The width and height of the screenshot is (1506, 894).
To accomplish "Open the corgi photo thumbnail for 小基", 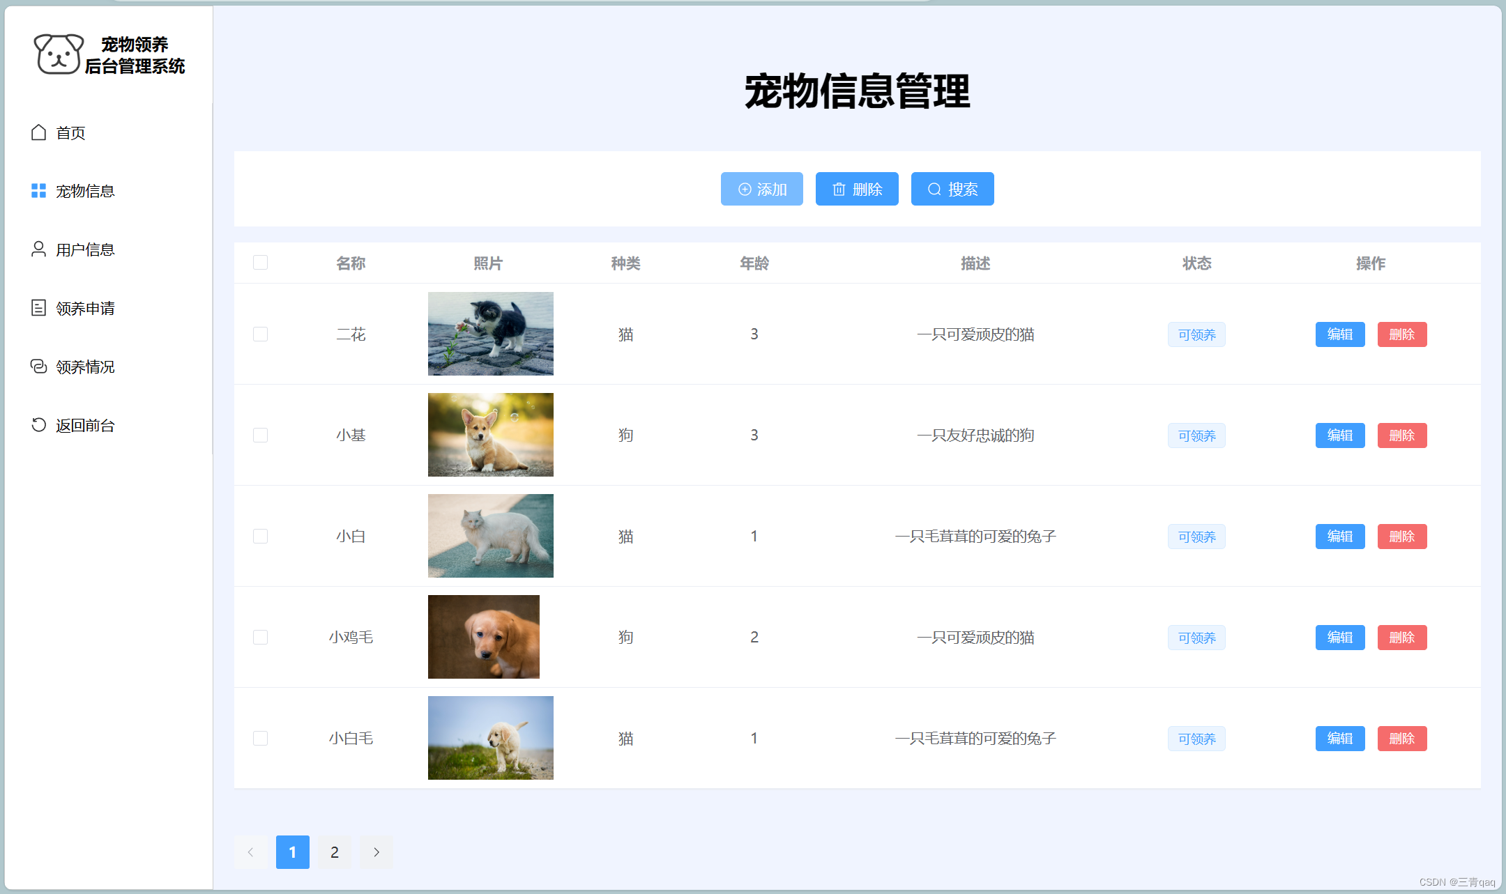I will [x=491, y=435].
